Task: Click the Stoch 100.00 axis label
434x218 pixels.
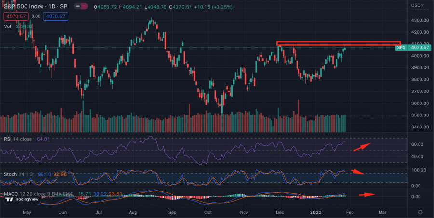Action: pos(420,170)
